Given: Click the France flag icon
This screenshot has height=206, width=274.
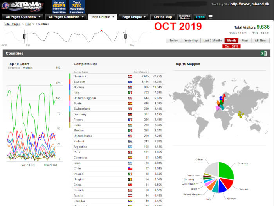Looking at the screenshot, I should (x=130, y=120).
